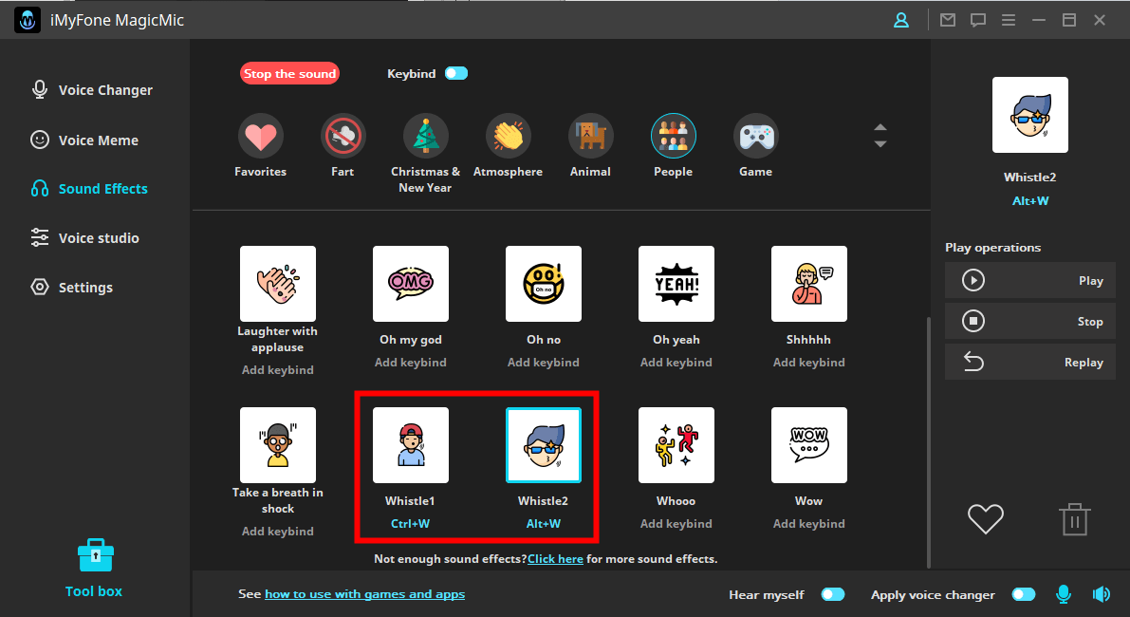The width and height of the screenshot is (1130, 617).
Task: Add keybind for Shhhhh
Action: point(809,363)
